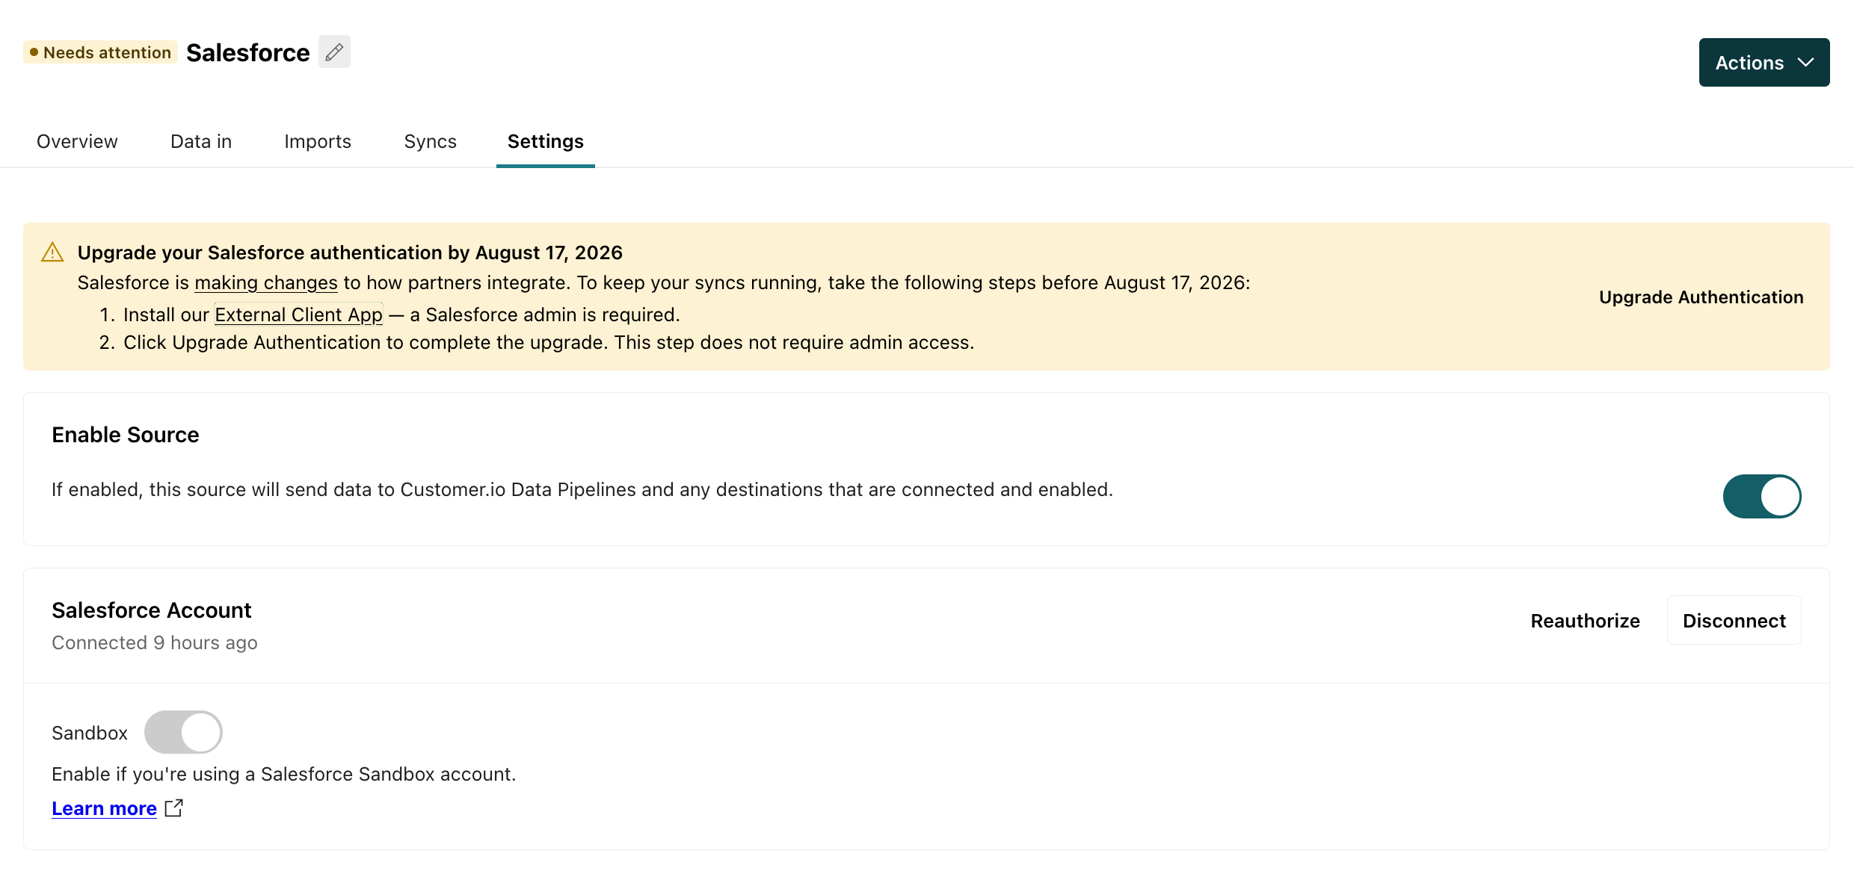
Task: Open the Actions dropdown menu
Action: [x=1764, y=63]
